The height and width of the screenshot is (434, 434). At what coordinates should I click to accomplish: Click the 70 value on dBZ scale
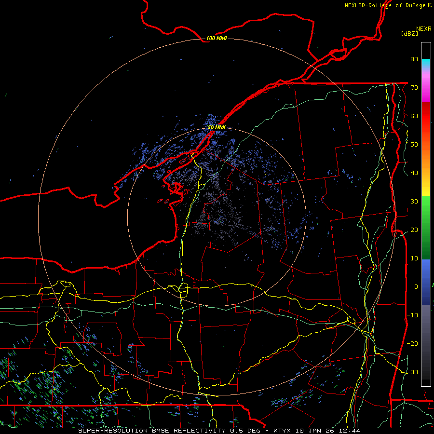point(414,87)
